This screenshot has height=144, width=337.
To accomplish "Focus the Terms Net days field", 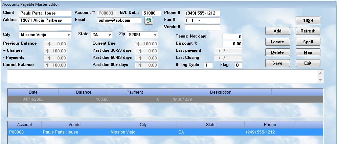I will point(232,37).
